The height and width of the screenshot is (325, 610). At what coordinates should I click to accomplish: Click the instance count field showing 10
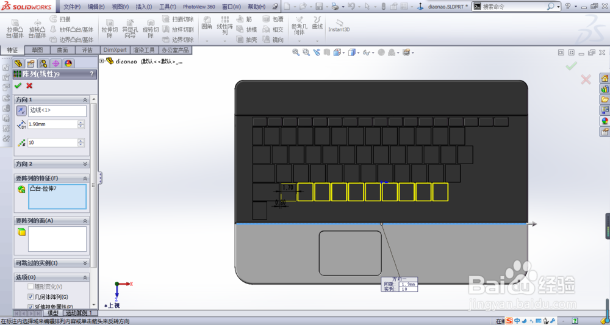click(52, 143)
